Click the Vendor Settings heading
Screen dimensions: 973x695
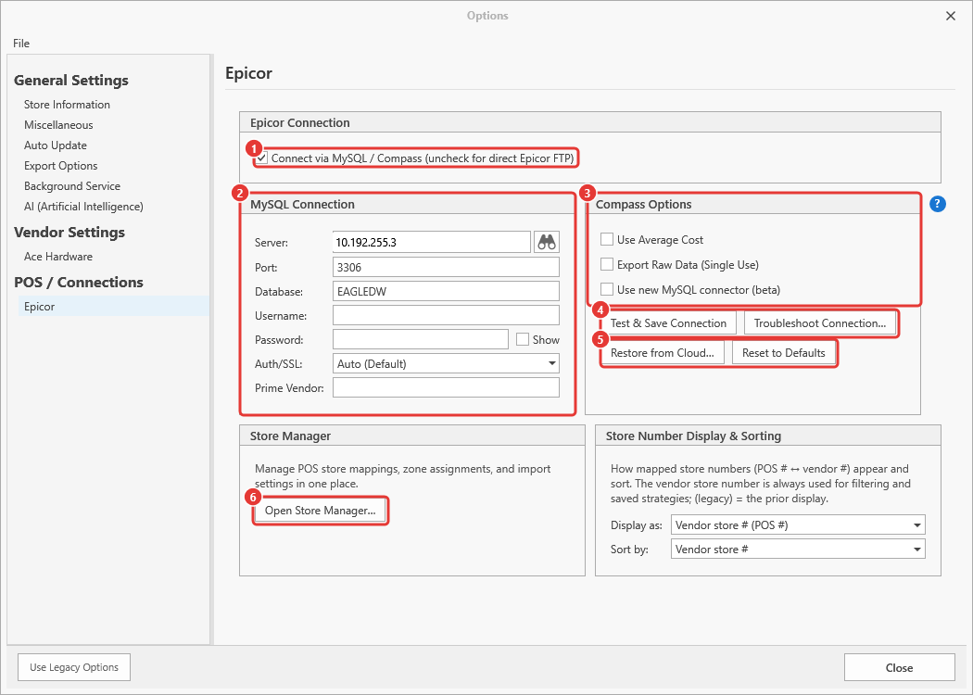click(x=69, y=232)
